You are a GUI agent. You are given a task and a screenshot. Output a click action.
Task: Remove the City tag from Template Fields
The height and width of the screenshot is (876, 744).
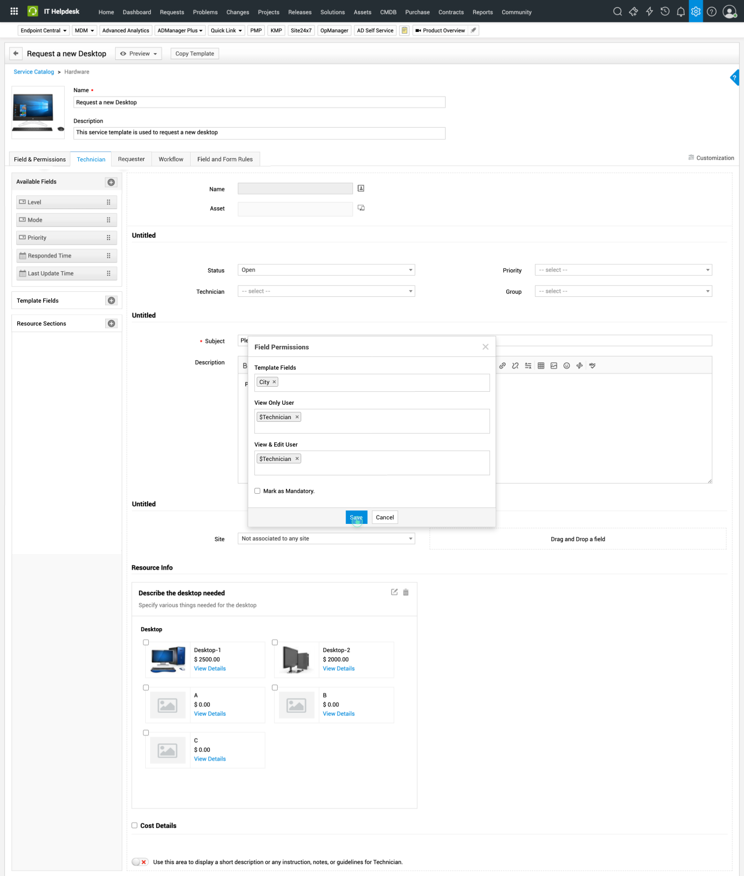click(274, 382)
